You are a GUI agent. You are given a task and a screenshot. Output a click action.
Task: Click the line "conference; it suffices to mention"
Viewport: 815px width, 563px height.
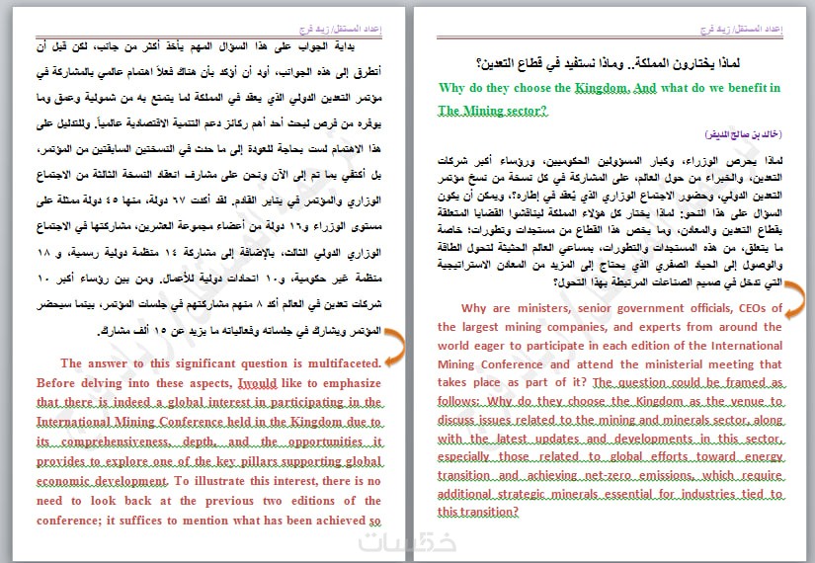pyautogui.click(x=209, y=521)
